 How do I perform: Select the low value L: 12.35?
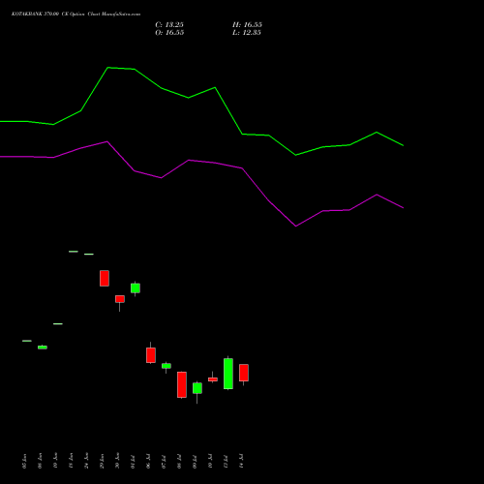click(x=247, y=33)
